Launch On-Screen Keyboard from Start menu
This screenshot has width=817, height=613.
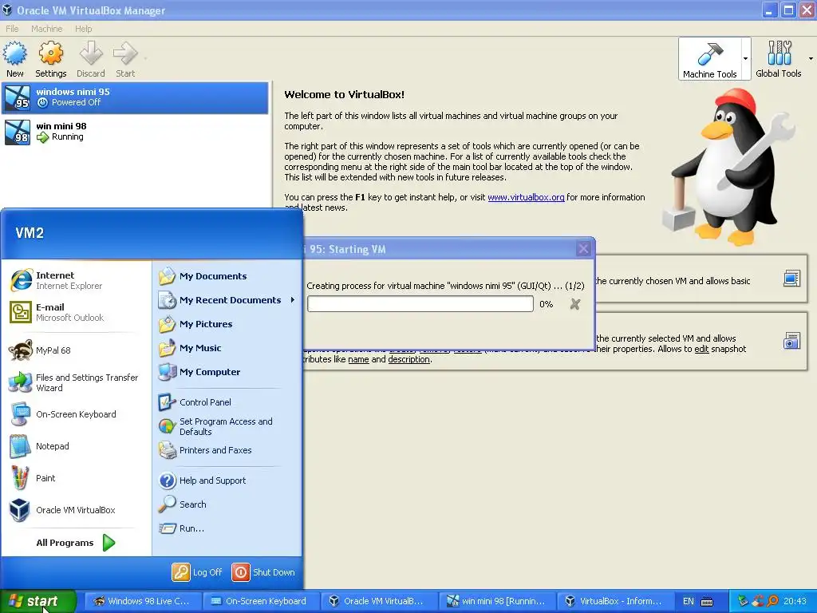coord(76,414)
